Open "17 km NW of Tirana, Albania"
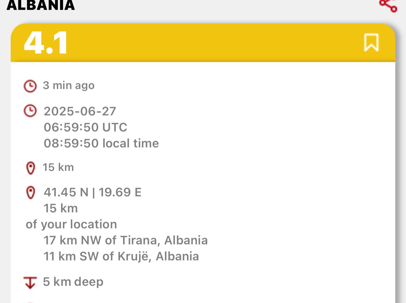The image size is (406, 303). (x=126, y=240)
